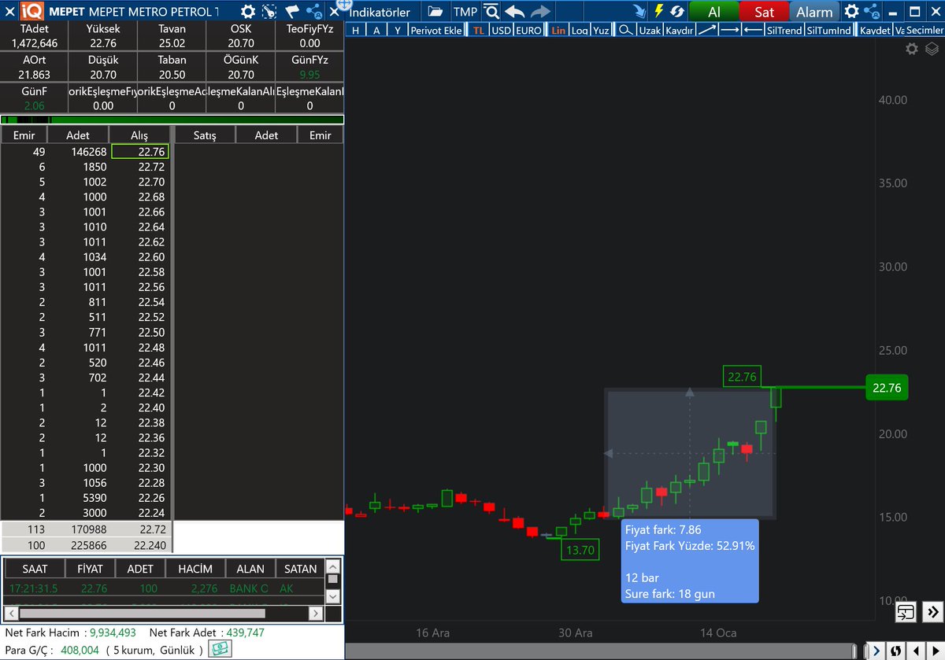Screen dimensions: 945x660
Task: Click the green money icon beside Para G/Ç
Action: tap(220, 649)
